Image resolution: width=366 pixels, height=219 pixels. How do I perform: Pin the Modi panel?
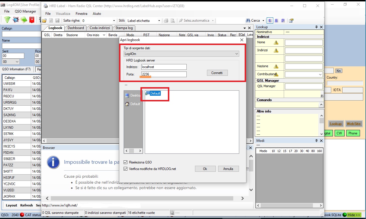click(316, 141)
